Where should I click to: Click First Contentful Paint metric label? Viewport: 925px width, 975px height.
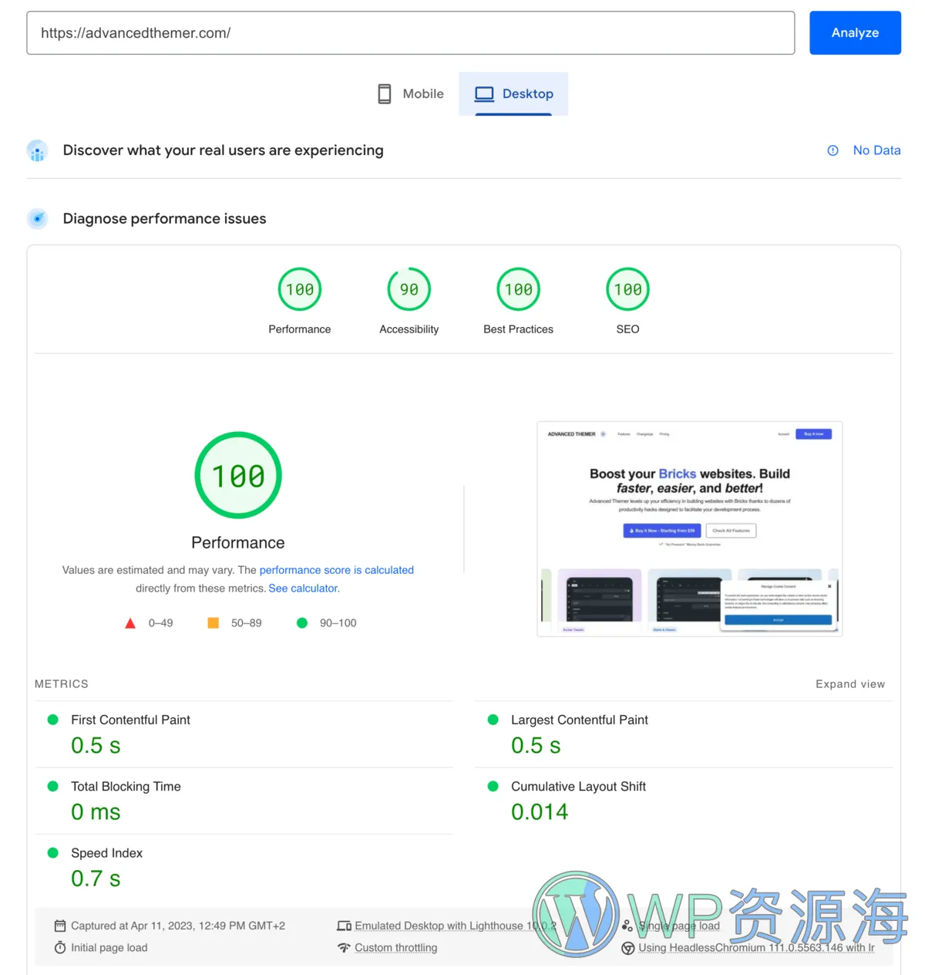(130, 720)
